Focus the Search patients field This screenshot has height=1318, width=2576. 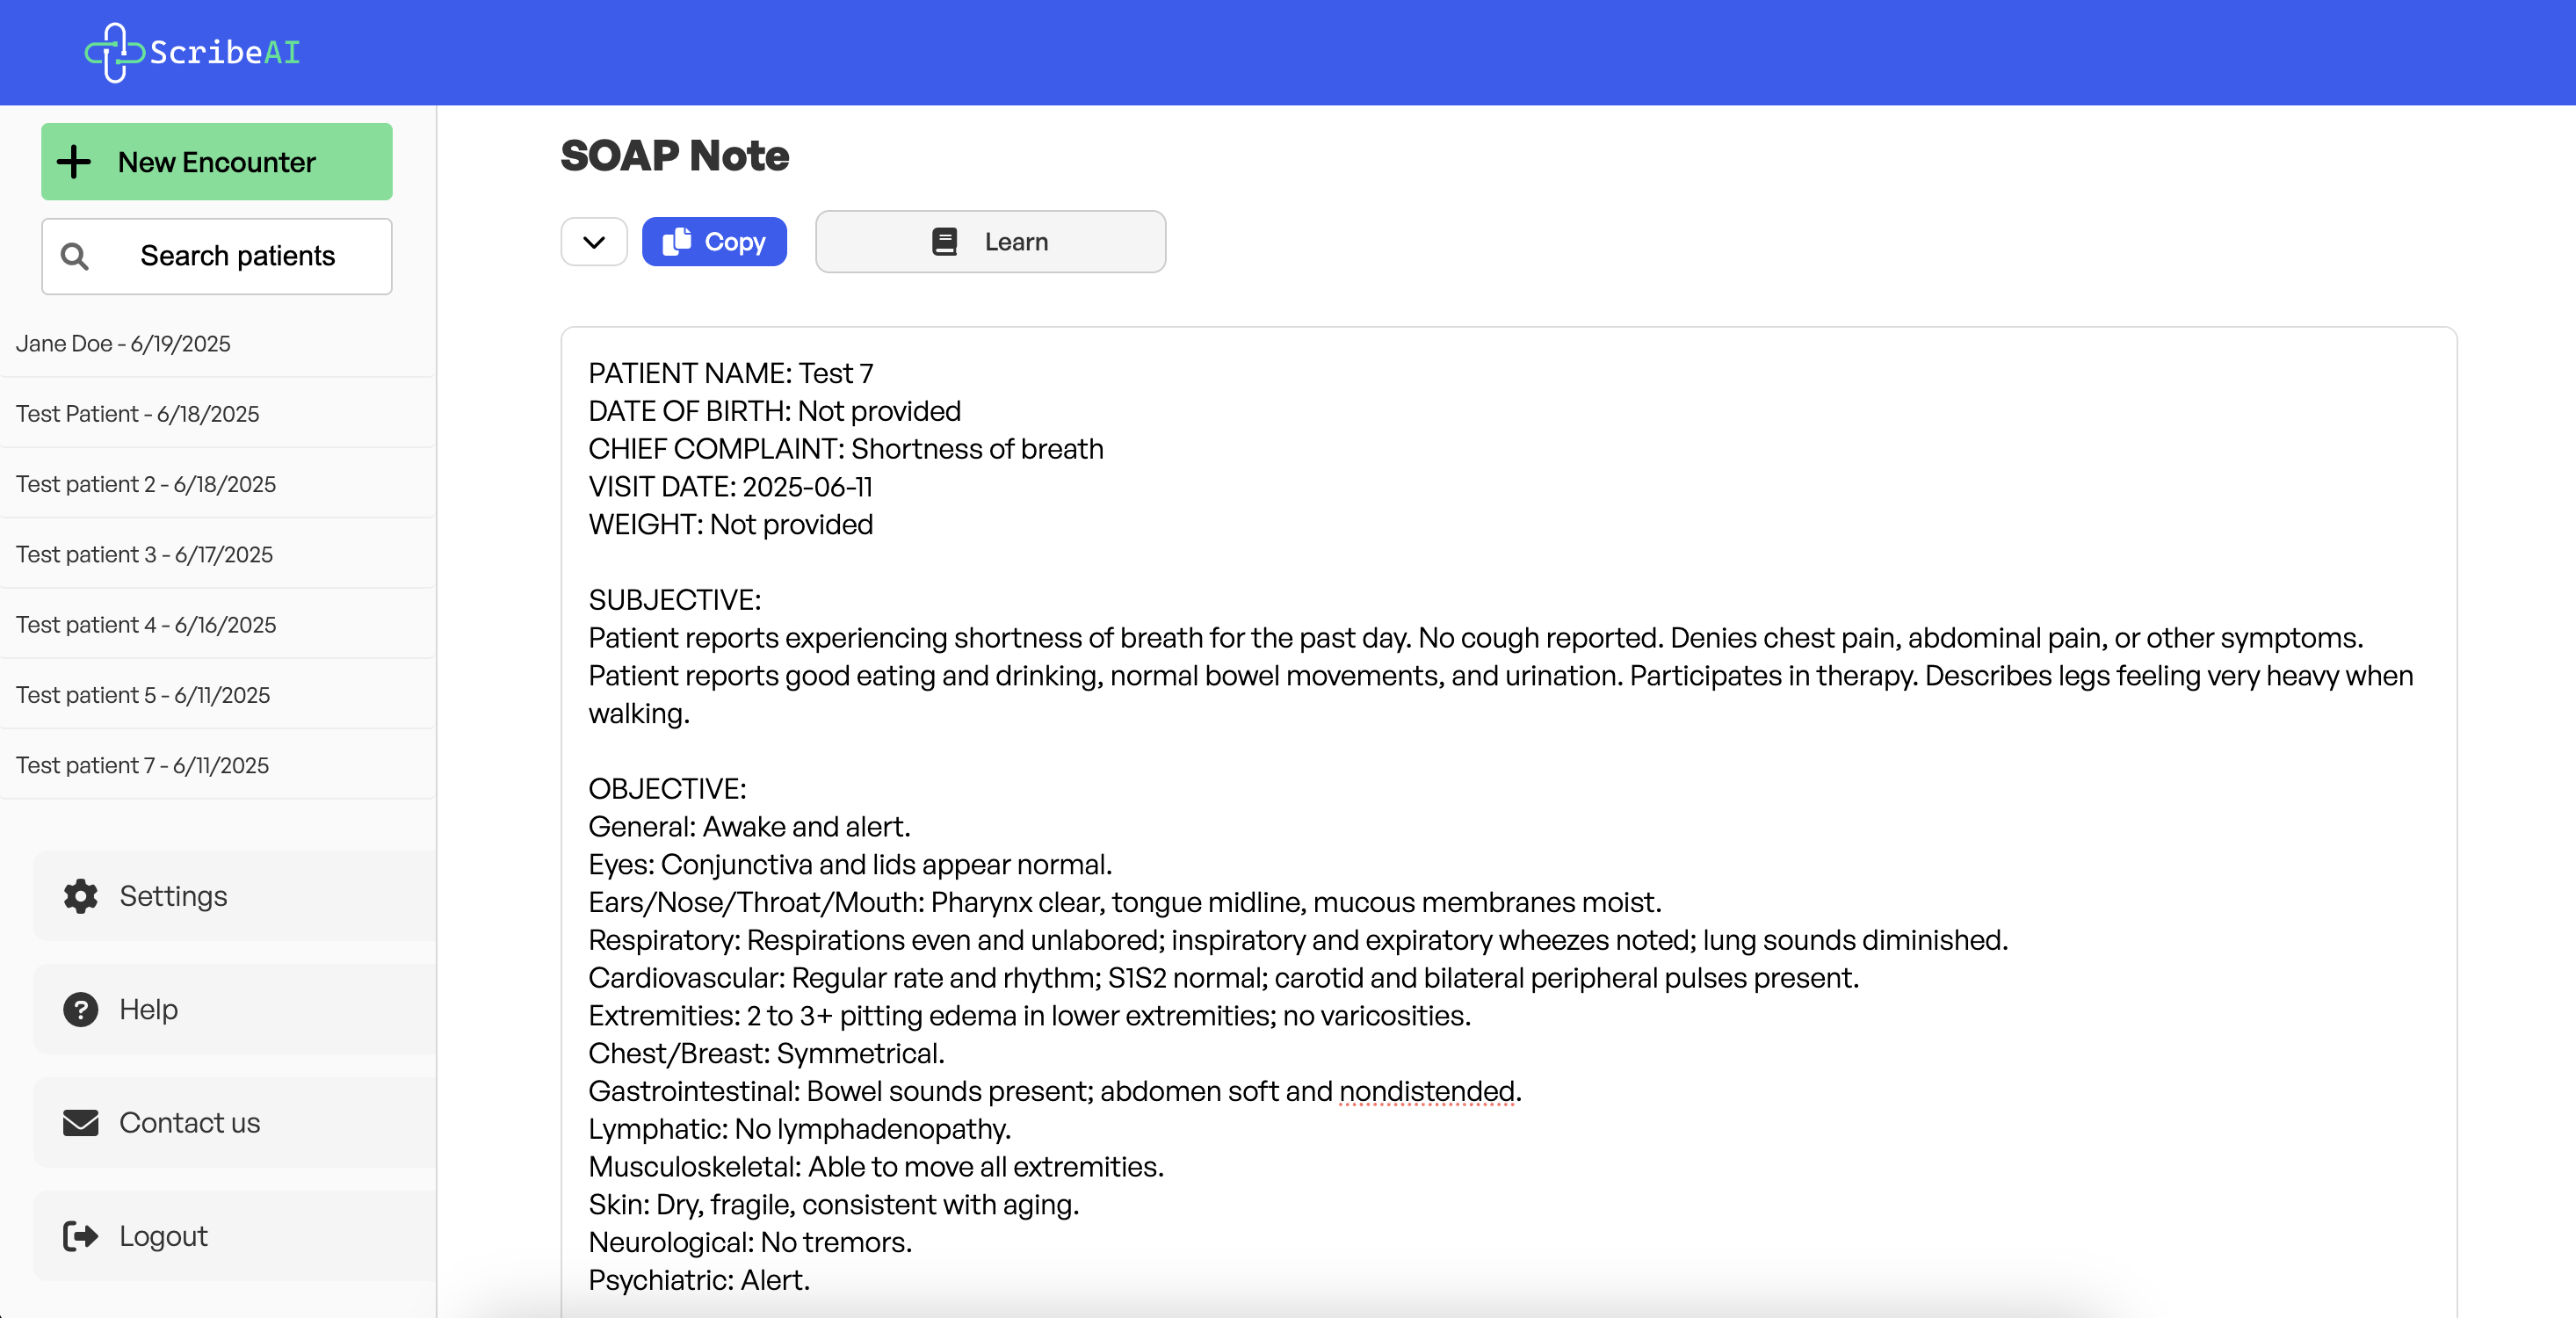tap(238, 256)
